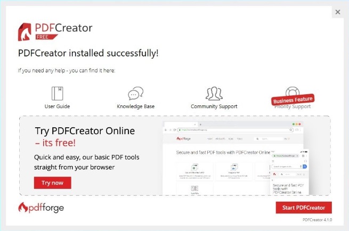The height and width of the screenshot is (231, 349).
Task: Open Knowledge Base speech bubbles icon
Action: click(x=135, y=94)
